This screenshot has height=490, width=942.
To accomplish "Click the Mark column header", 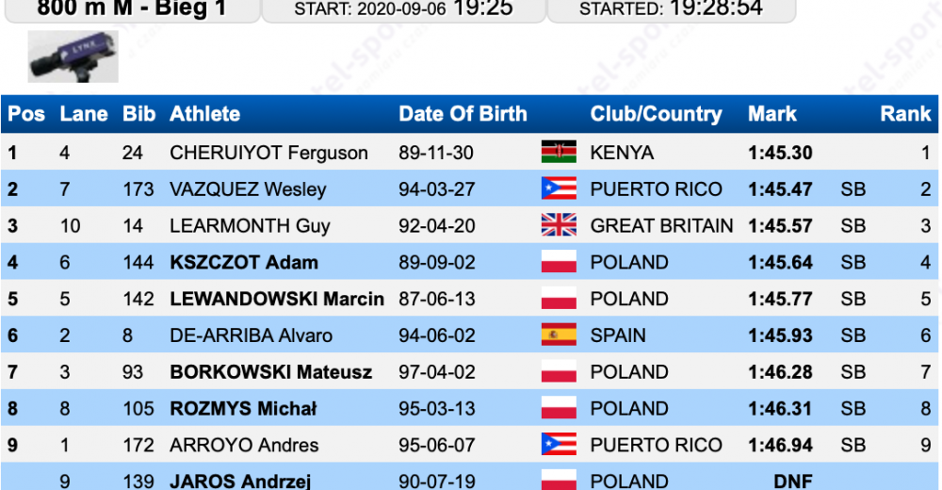I will coord(772,114).
